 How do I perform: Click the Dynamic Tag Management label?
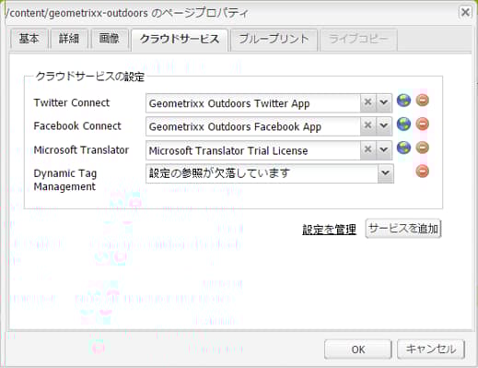click(x=65, y=180)
